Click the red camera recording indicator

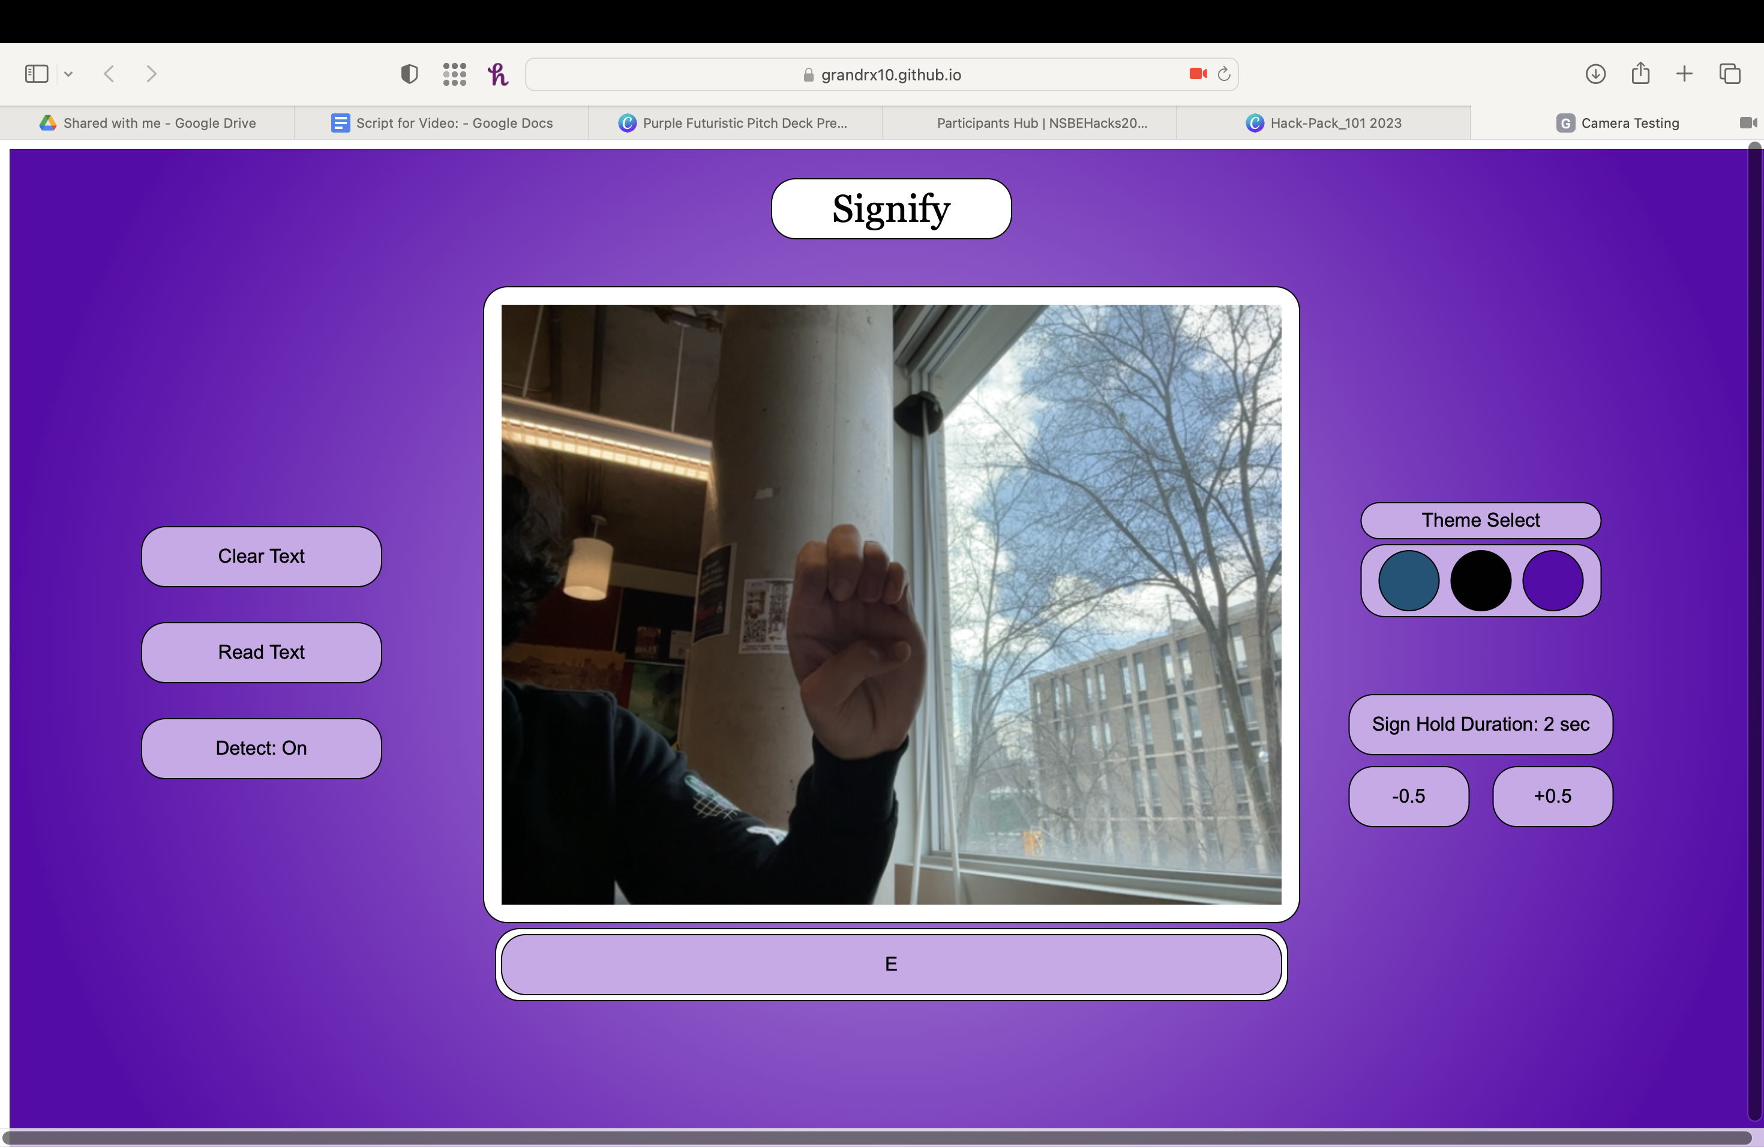click(x=1197, y=74)
